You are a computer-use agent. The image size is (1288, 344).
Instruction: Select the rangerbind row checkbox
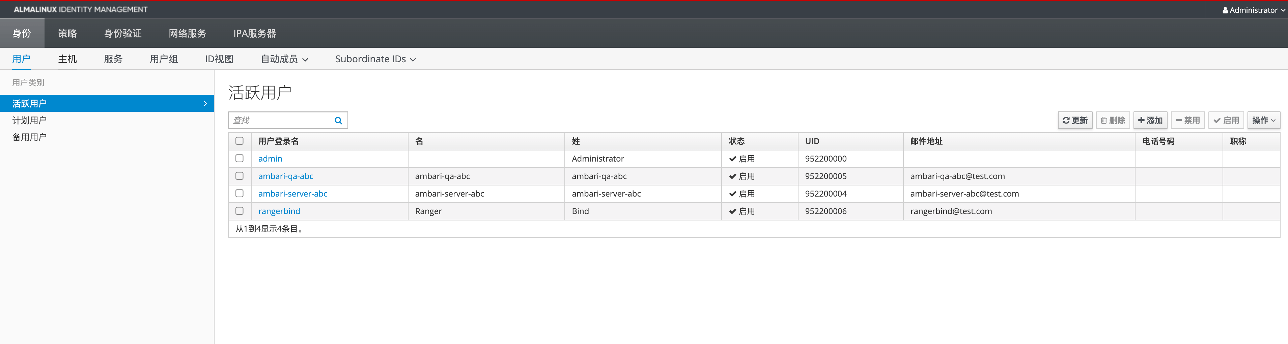point(240,211)
